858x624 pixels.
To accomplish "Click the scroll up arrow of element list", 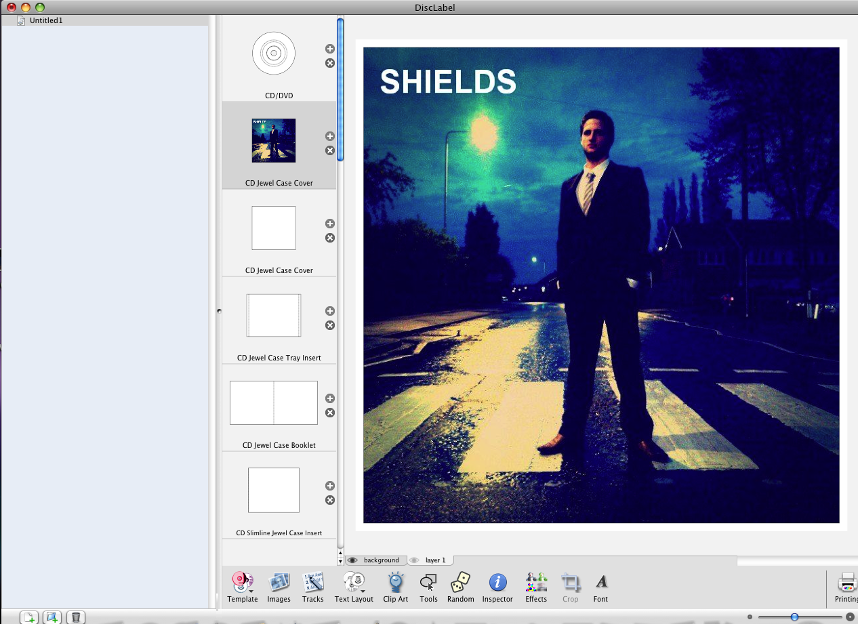I will click(x=340, y=554).
